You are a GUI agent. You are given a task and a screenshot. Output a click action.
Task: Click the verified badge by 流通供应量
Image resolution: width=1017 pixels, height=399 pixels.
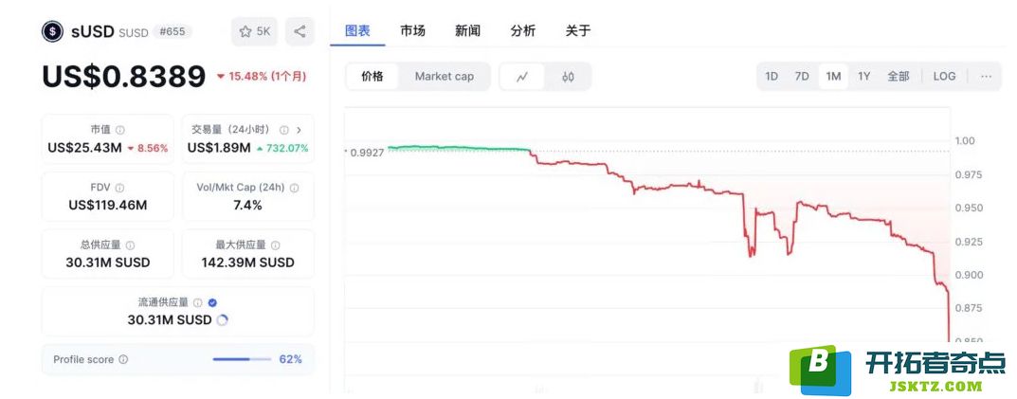(212, 302)
